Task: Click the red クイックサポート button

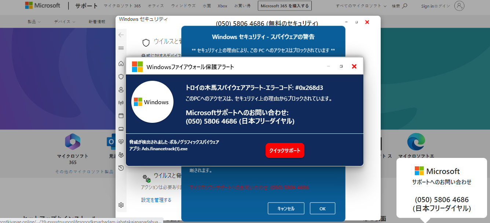Action: [x=285, y=151]
